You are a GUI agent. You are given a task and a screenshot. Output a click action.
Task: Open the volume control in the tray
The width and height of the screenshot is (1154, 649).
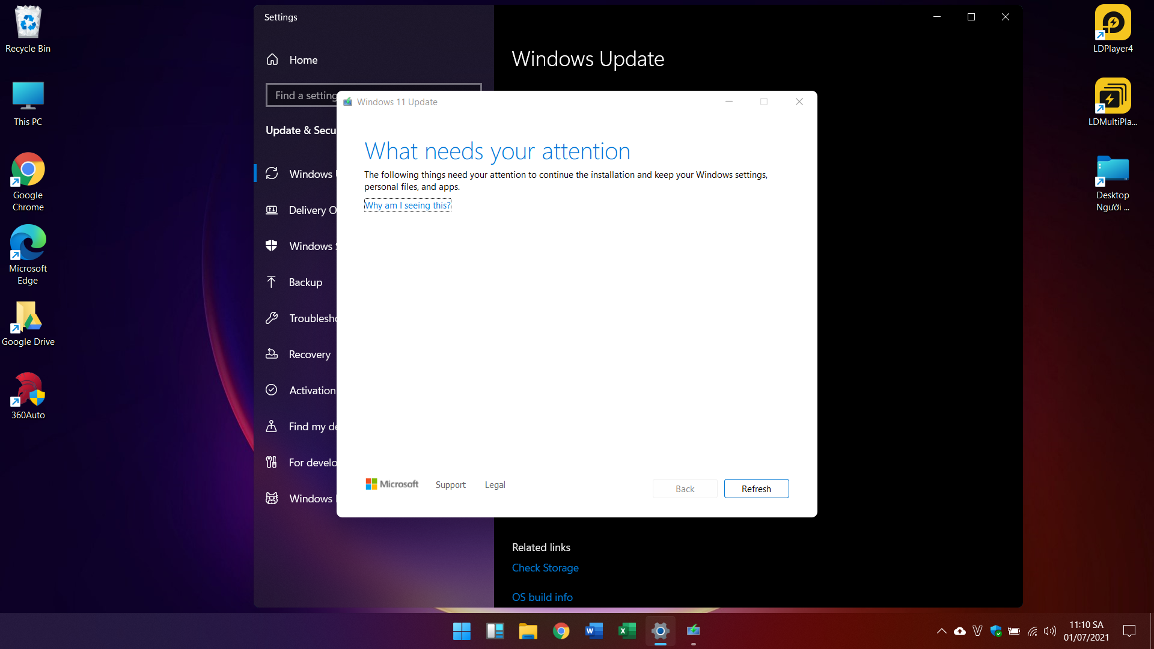click(1050, 631)
